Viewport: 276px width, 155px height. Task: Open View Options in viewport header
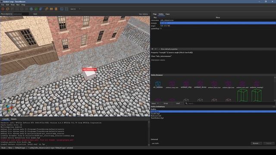tap(143, 14)
